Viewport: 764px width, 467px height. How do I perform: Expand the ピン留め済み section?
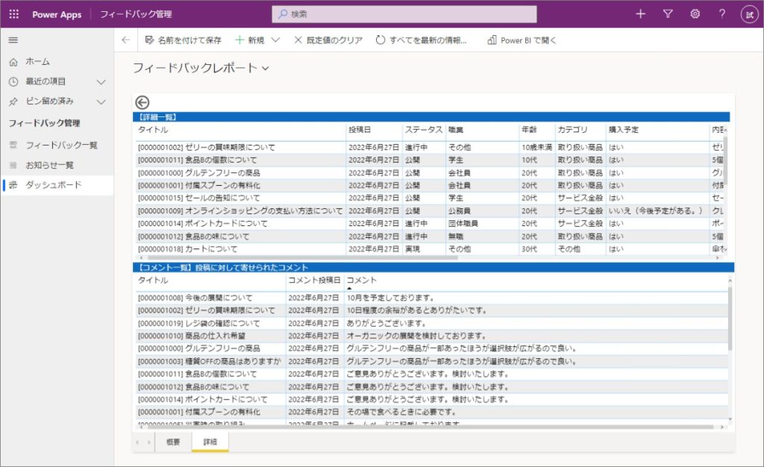pyautogui.click(x=101, y=101)
